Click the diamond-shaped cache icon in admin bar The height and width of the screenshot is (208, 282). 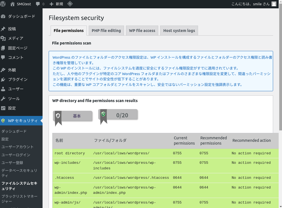tap(70, 4)
